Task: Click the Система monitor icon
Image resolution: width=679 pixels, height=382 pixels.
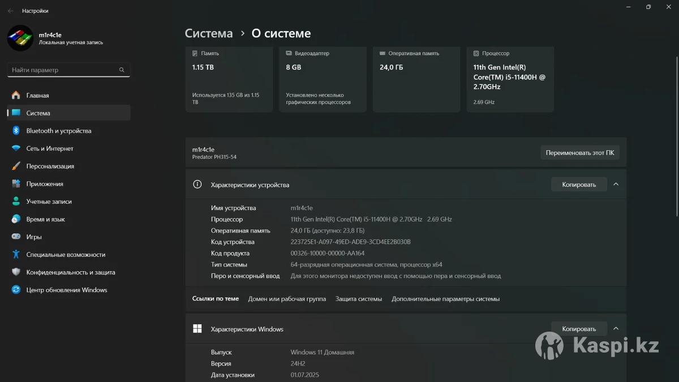Action: coord(16,113)
